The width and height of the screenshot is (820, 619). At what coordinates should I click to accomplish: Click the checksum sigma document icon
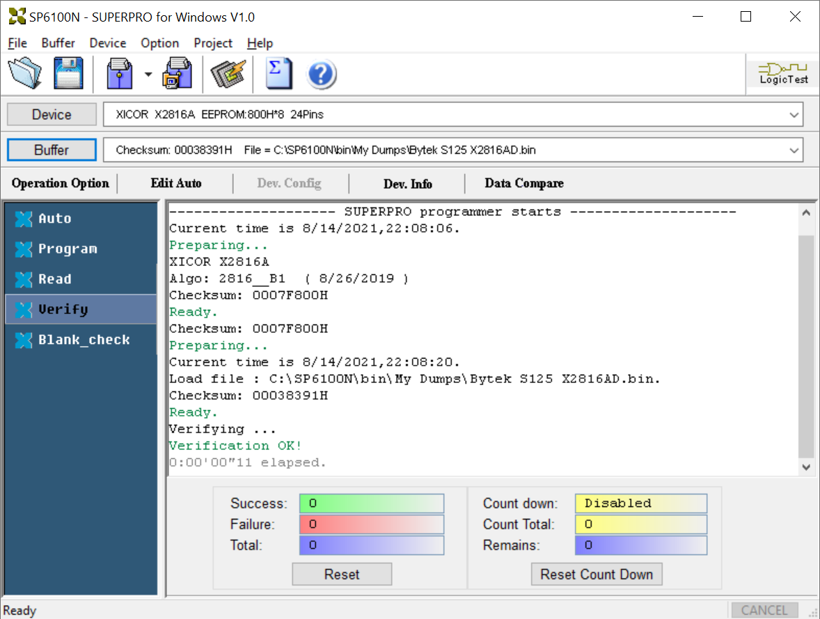pos(278,74)
